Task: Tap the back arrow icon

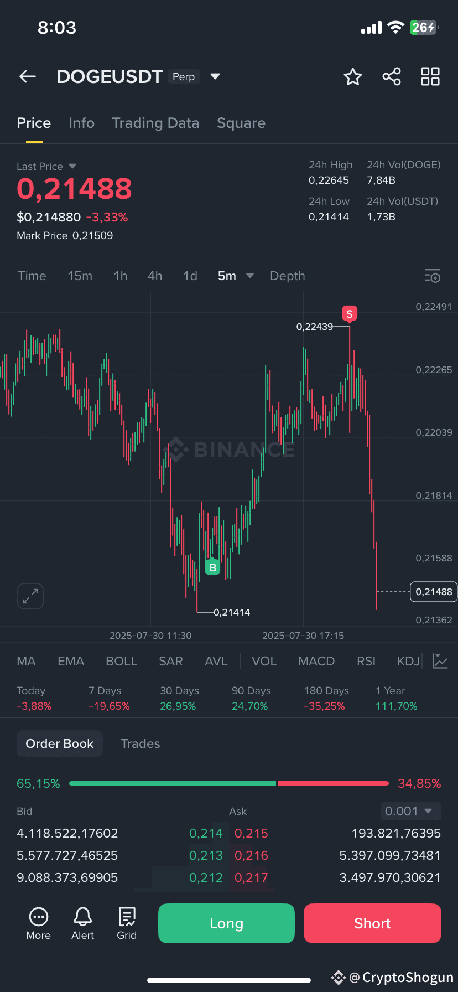Action: point(28,77)
